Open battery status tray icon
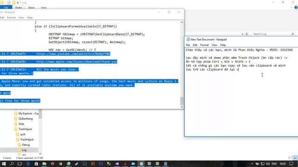This screenshot has width=298, height=167. pyautogui.click(x=257, y=164)
